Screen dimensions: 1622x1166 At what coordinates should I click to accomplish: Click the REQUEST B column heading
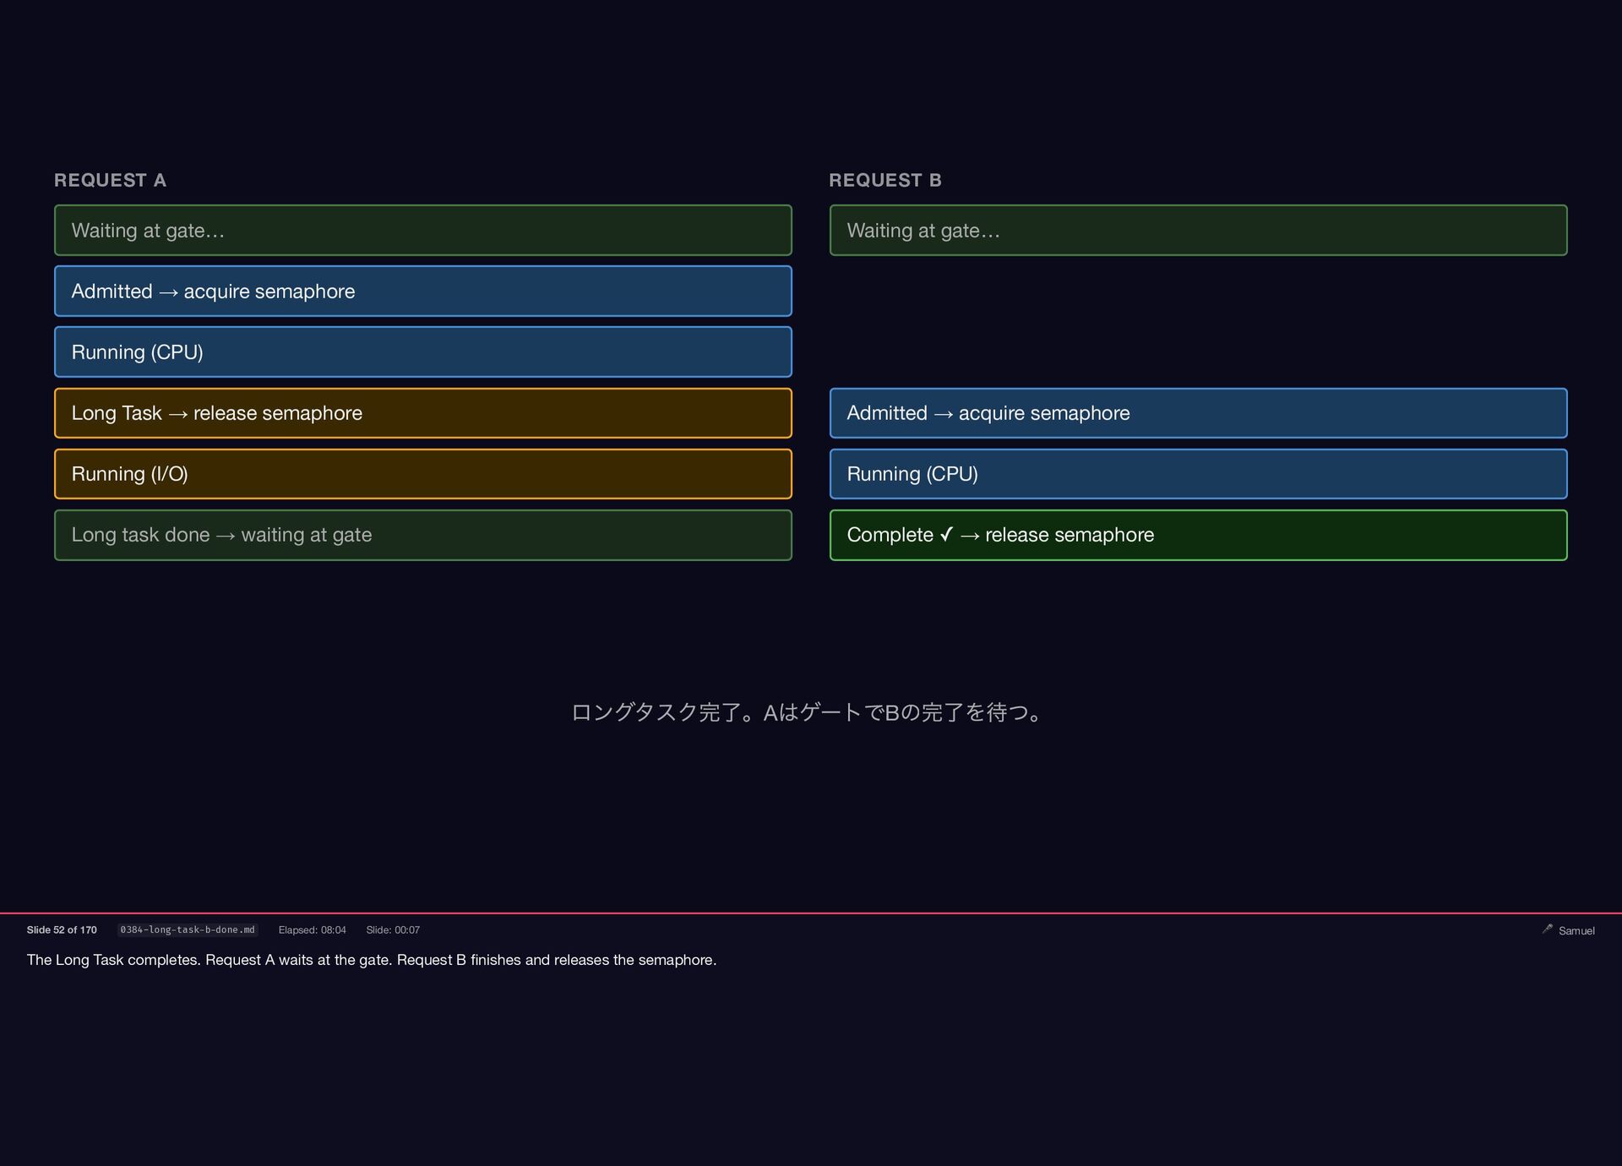pos(884,180)
